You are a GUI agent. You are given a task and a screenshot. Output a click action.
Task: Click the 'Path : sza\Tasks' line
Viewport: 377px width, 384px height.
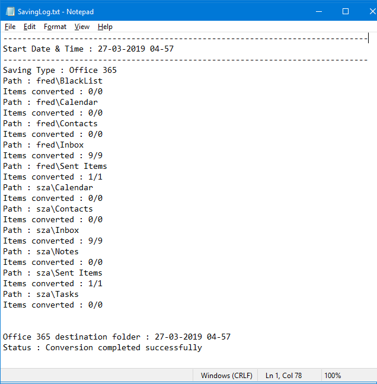tap(41, 294)
